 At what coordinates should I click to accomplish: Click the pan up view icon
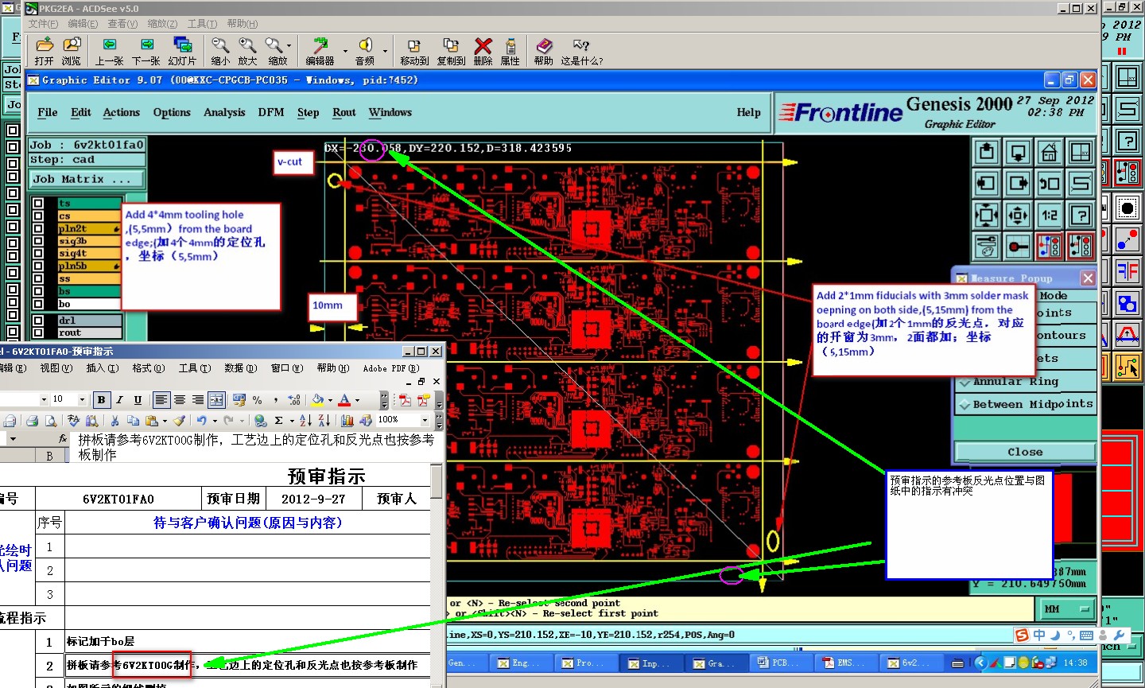click(986, 152)
